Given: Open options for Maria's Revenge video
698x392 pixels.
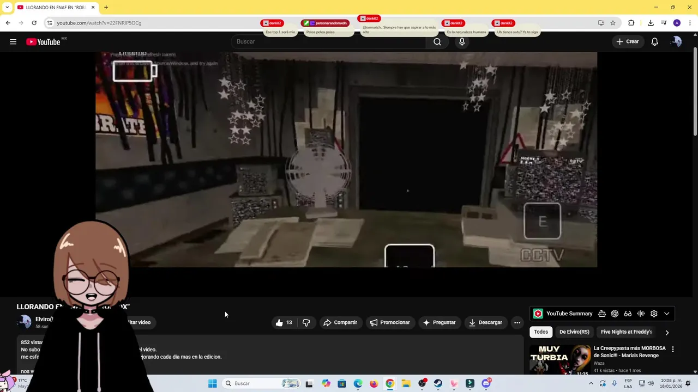Looking at the screenshot, I should [672, 349].
